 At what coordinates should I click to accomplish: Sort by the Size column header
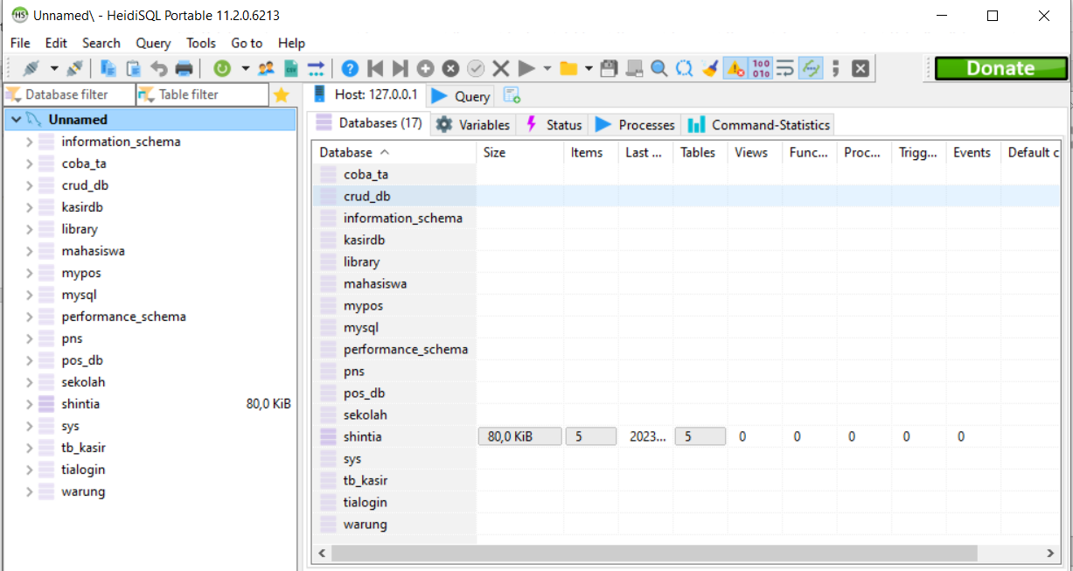tap(520, 152)
